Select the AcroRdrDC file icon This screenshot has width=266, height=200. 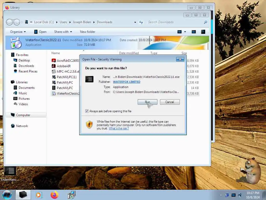54,60
